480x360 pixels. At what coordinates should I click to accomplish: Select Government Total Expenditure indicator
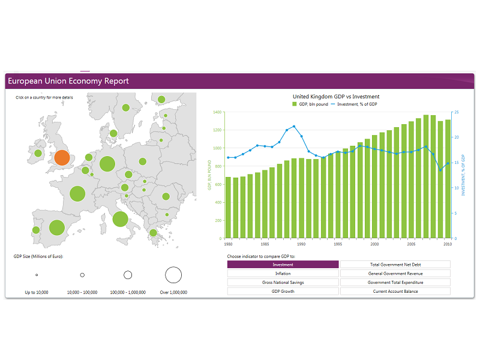(x=395, y=283)
